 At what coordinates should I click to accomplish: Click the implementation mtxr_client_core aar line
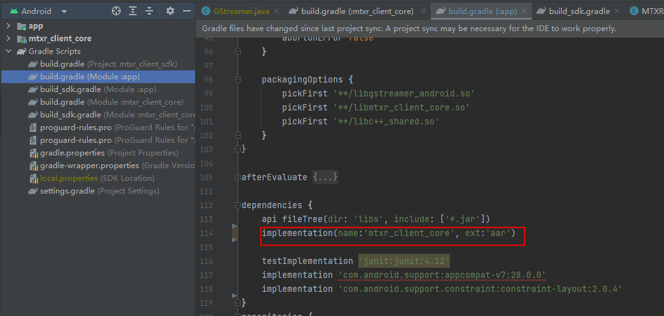click(388, 233)
